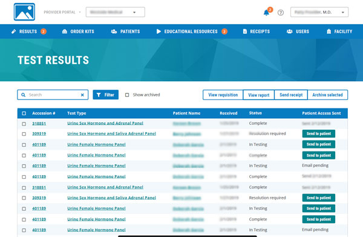Open the Results tab
363x237 pixels.
point(28,32)
